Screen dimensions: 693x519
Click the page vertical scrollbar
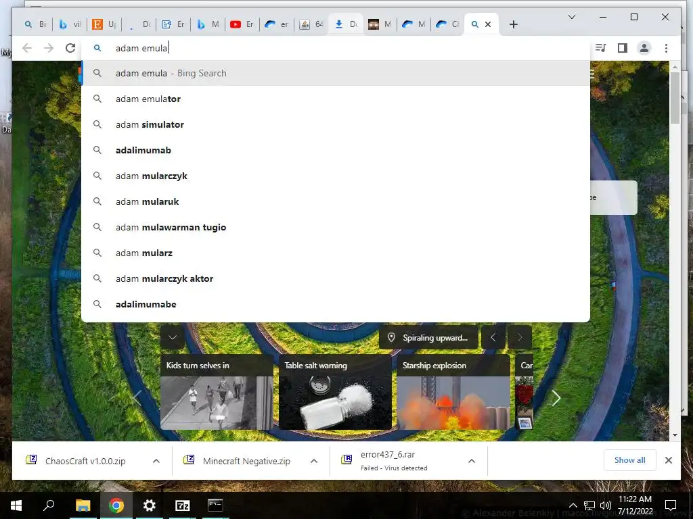pos(675,97)
